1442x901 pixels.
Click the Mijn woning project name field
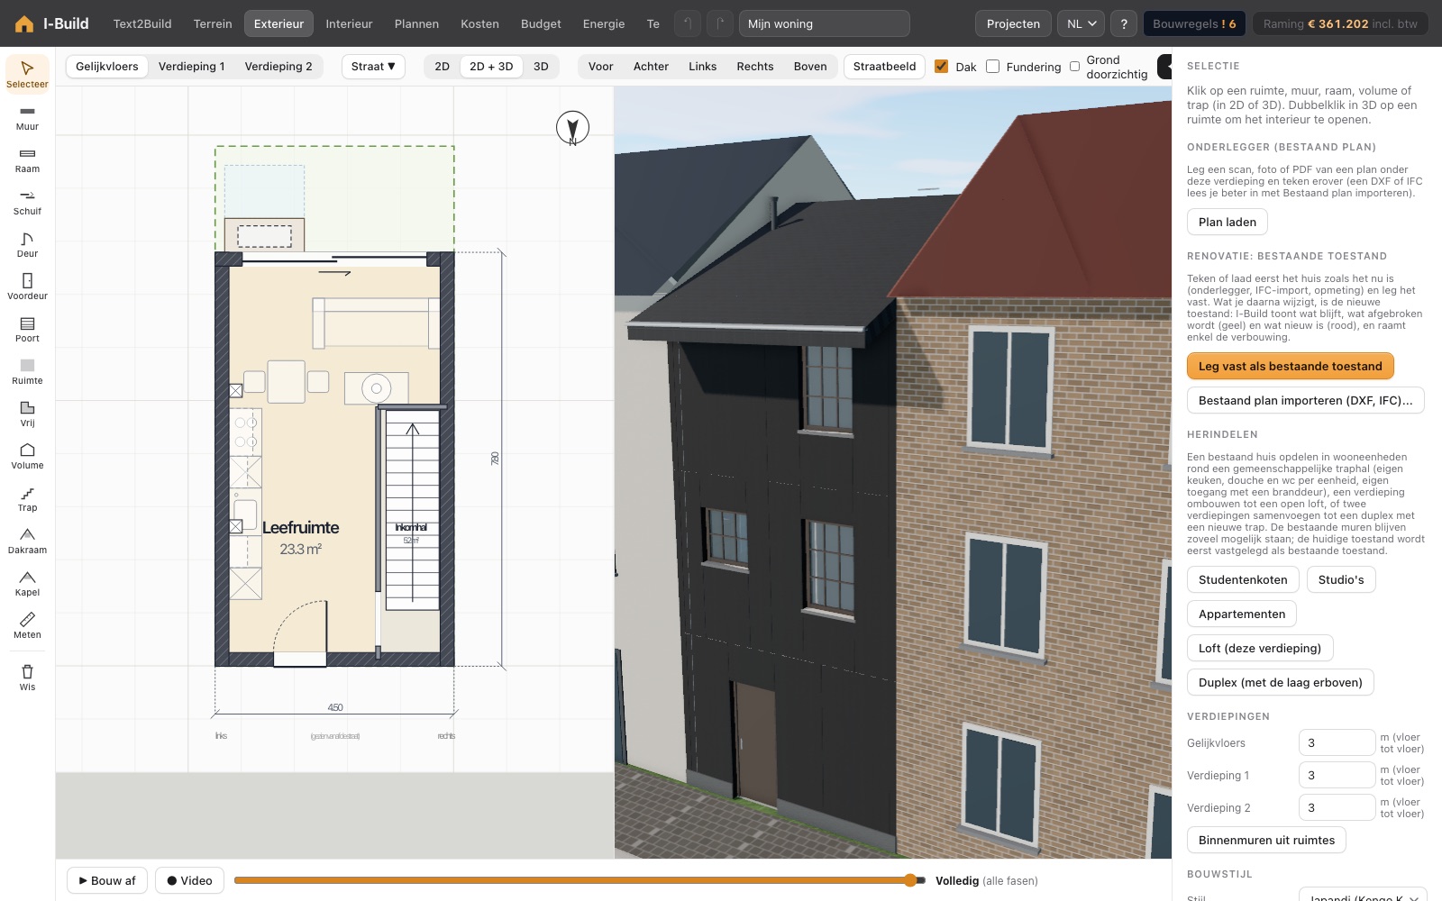coord(824,23)
